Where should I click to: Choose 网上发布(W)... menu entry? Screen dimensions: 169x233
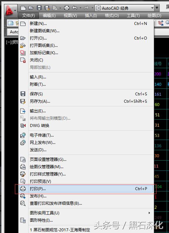pos(86,143)
